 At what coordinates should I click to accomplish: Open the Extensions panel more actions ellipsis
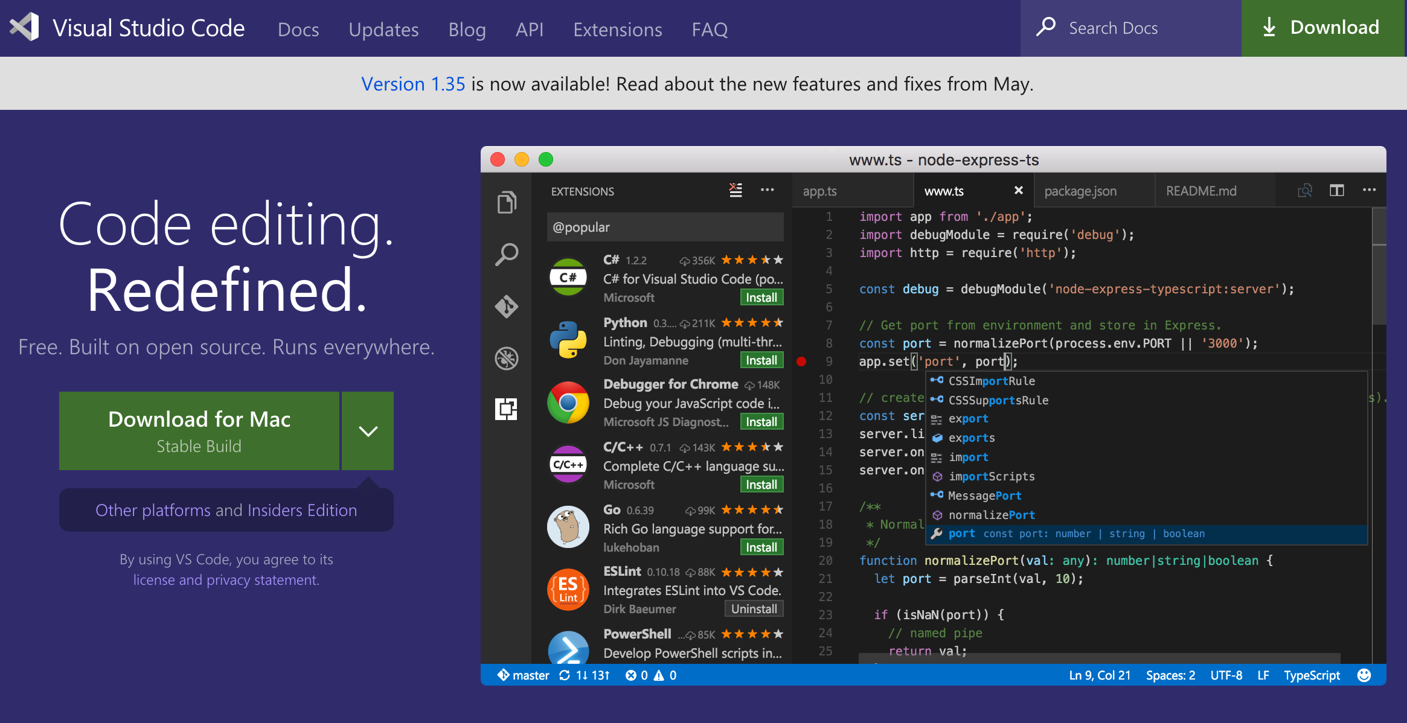tap(767, 191)
